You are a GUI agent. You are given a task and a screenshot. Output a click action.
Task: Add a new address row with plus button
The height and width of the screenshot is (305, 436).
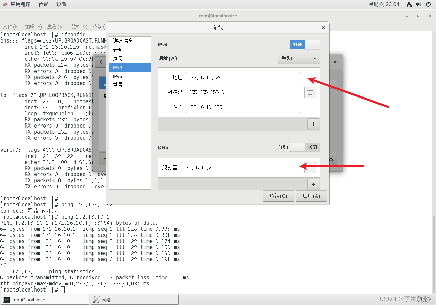click(x=313, y=124)
